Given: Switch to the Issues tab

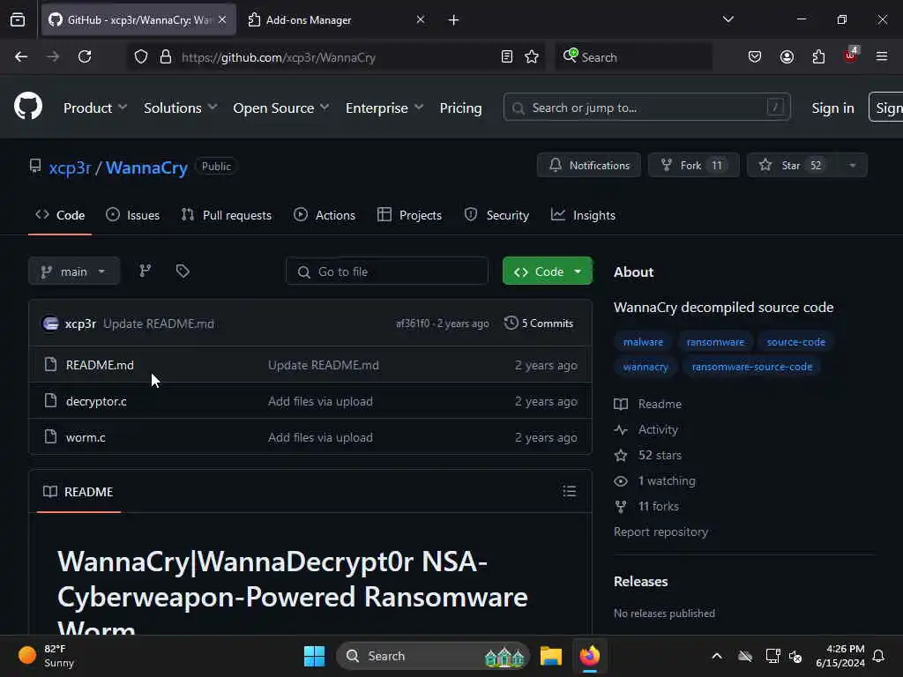Looking at the screenshot, I should point(133,215).
